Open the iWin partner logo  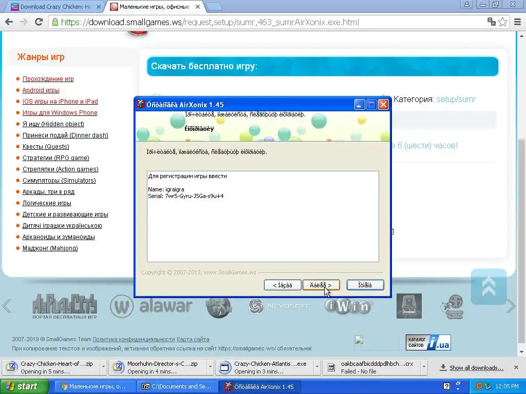point(349,306)
